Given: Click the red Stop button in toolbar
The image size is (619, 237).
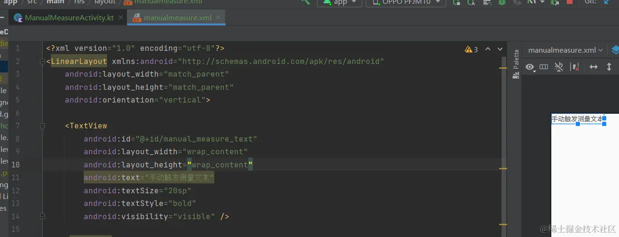Looking at the screenshot, I should [570, 2].
